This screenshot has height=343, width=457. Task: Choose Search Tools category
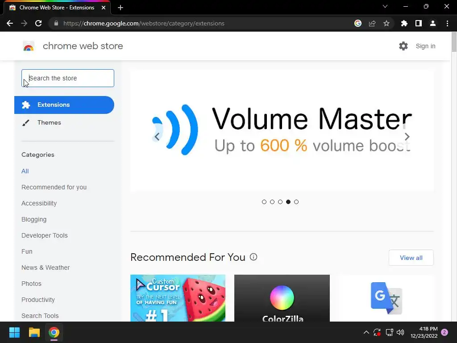(40, 316)
